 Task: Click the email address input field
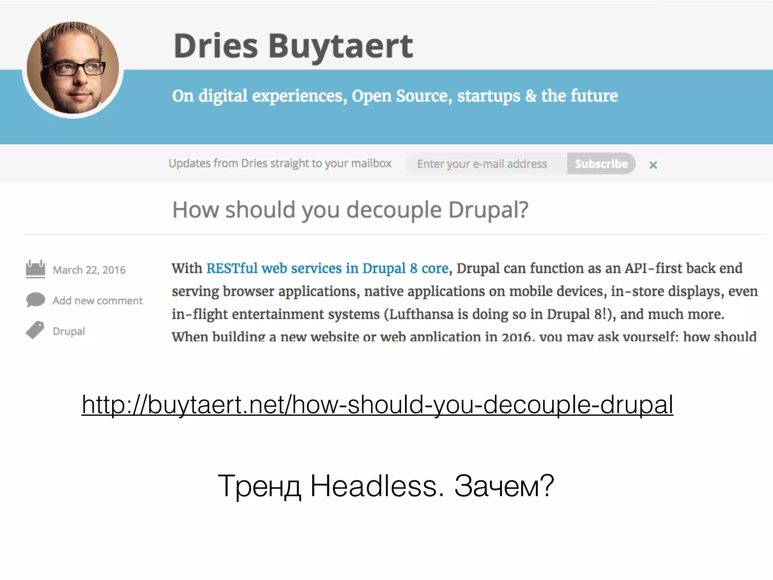coord(486,164)
